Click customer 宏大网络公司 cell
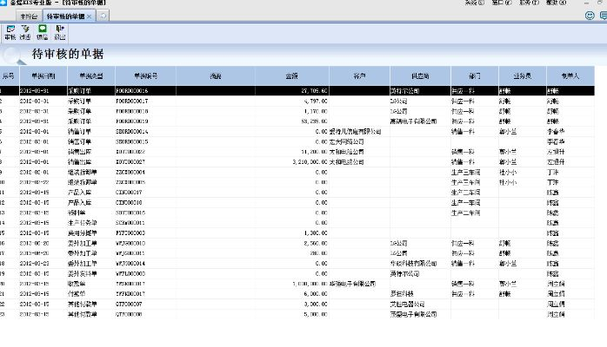 click(x=347, y=141)
